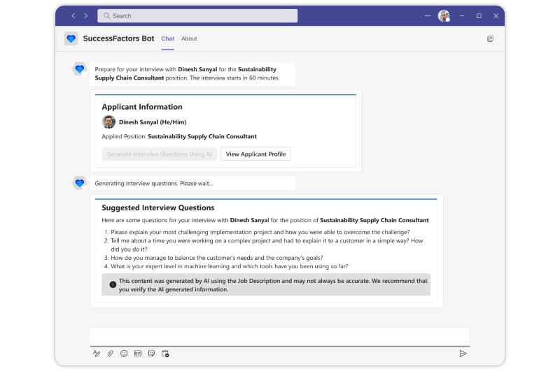Viewport: 560px width, 371px height.
Task: Open View Applicant Profile
Action: [x=255, y=154]
